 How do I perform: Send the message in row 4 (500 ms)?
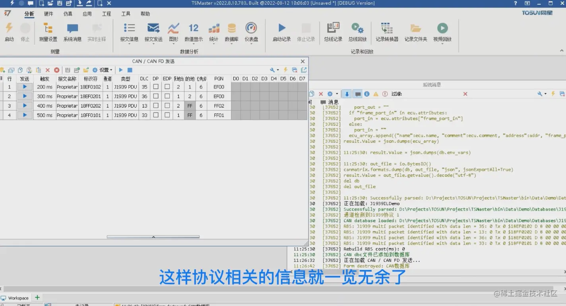25,115
